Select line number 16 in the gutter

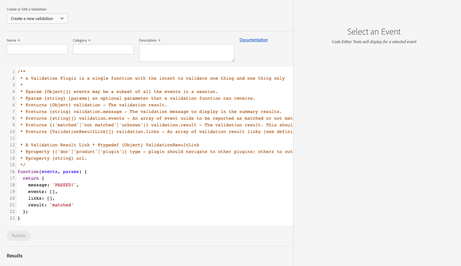[x=12, y=171]
